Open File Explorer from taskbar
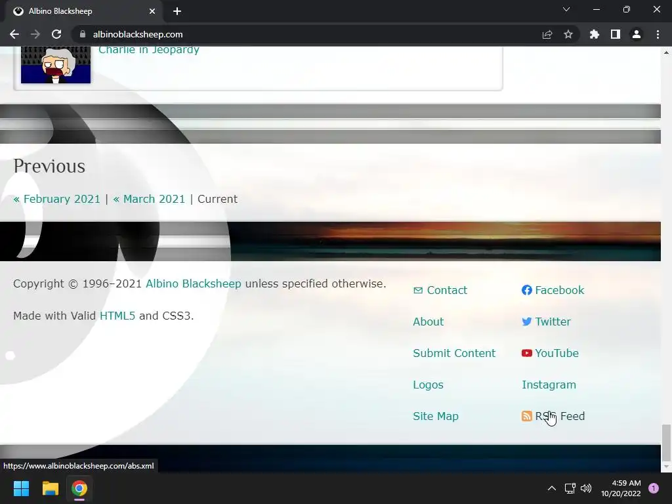This screenshot has height=504, width=672. click(50, 488)
